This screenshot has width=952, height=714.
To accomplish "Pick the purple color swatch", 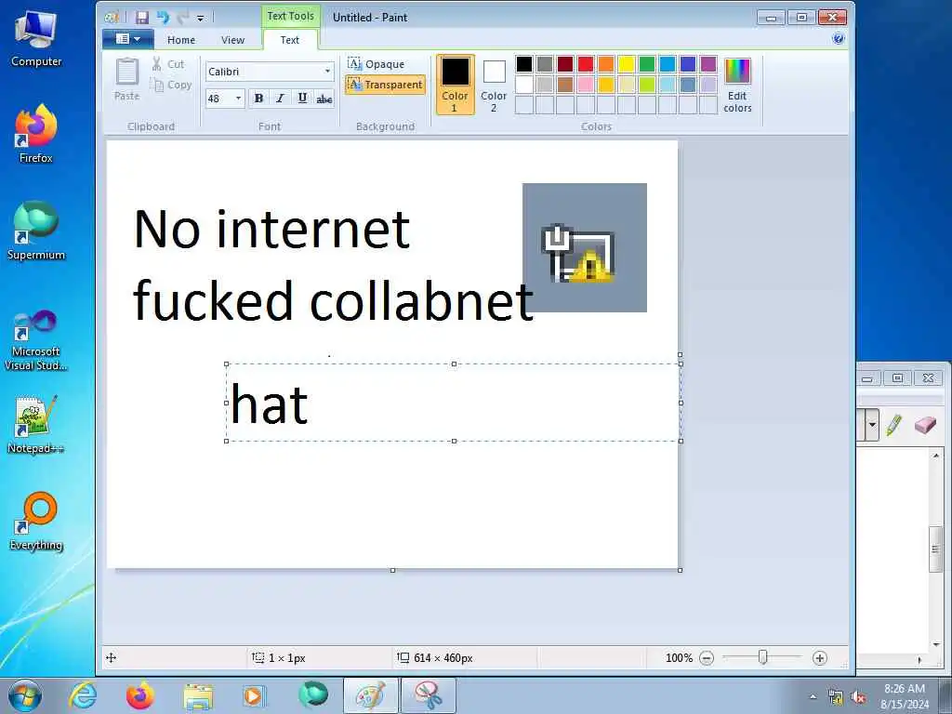I will [x=708, y=64].
